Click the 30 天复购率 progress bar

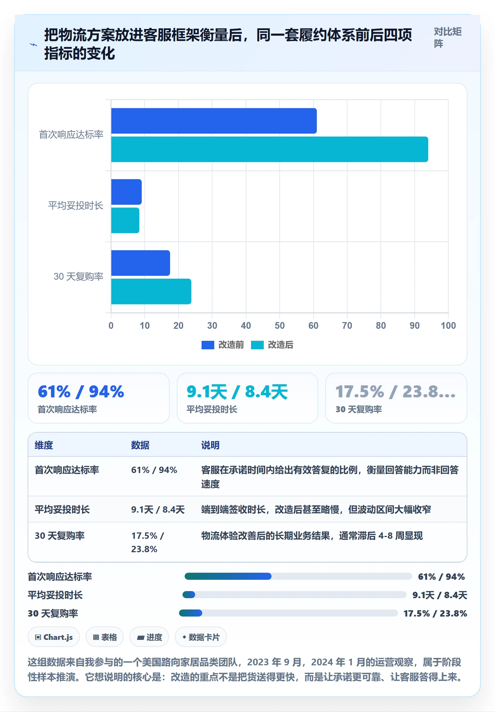click(289, 613)
